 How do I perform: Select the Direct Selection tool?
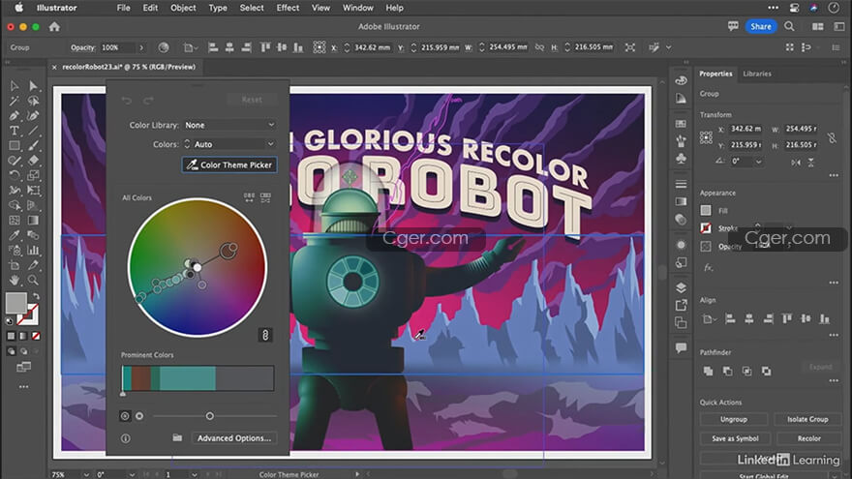coord(33,86)
